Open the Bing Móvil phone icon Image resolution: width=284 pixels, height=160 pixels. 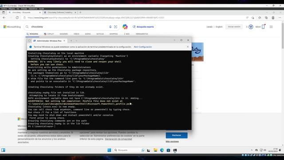coord(263,27)
